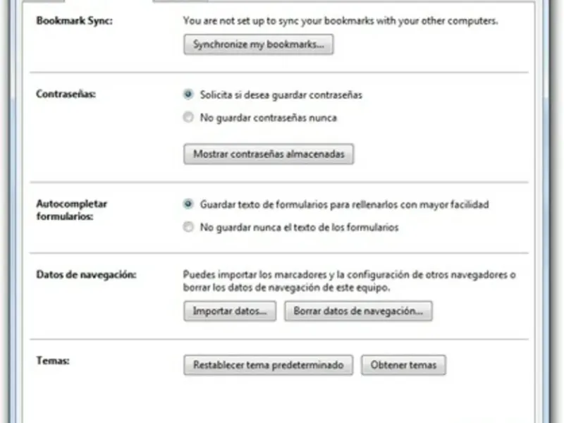Click 'Restablecer tema predeterminado' button
This screenshot has height=423, width=564.
coord(268,365)
